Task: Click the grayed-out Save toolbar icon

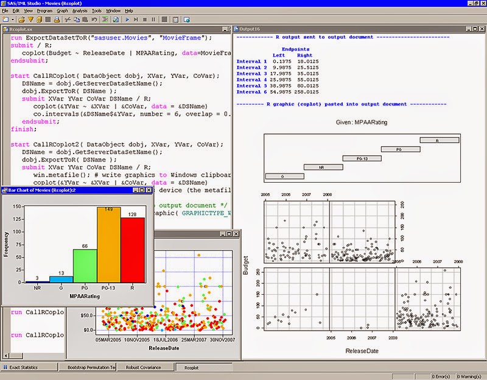Action: (48, 19)
